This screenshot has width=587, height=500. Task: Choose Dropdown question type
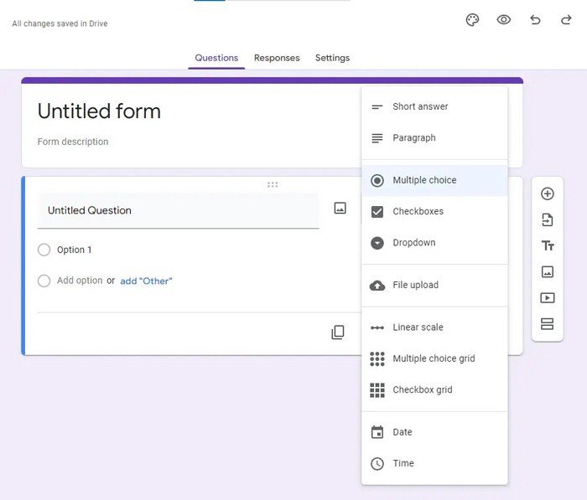click(x=413, y=243)
